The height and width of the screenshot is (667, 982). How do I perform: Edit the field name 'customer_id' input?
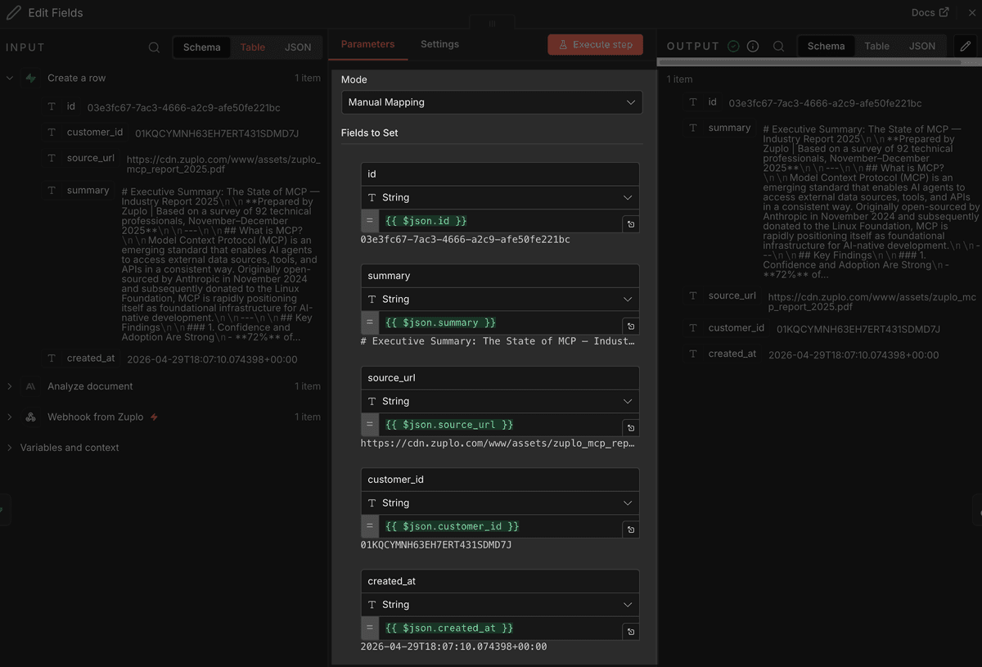click(500, 480)
